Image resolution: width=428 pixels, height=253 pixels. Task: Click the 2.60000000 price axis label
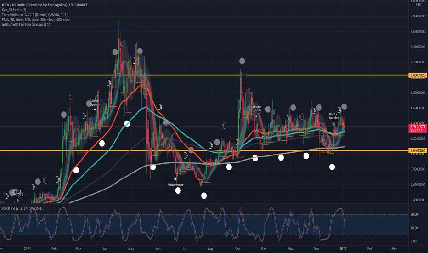coord(418,32)
